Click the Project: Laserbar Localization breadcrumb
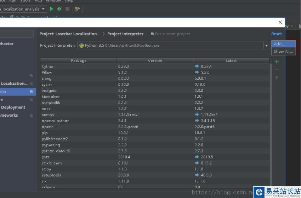Viewport: 301px width, 198px height. click(70, 34)
